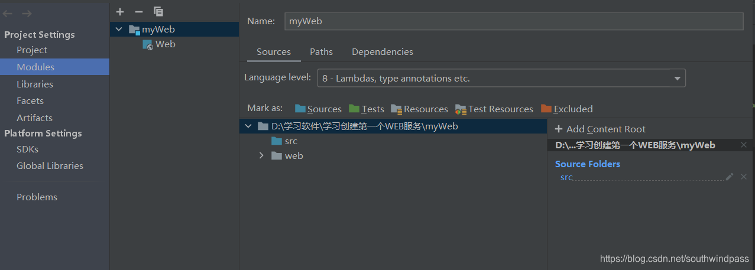
Task: Click Add Content Root
Action: (x=600, y=129)
